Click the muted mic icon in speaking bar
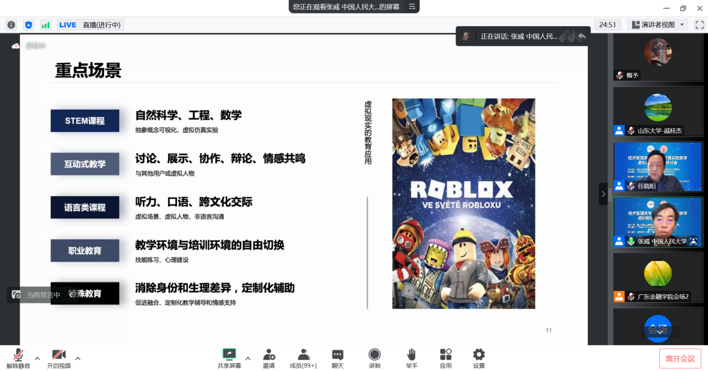The height and width of the screenshot is (371, 708). [465, 36]
